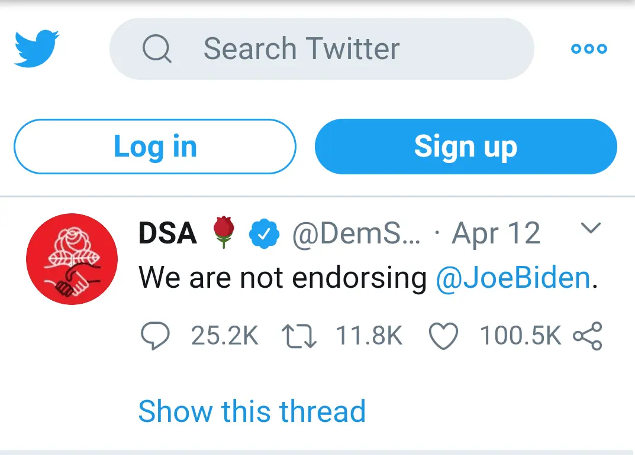Click the blue verified badge
The height and width of the screenshot is (455, 635).
tap(264, 234)
